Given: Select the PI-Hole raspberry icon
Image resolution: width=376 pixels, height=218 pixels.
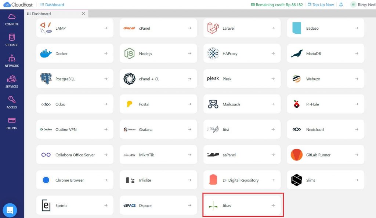Looking at the screenshot, I should click(296, 104).
